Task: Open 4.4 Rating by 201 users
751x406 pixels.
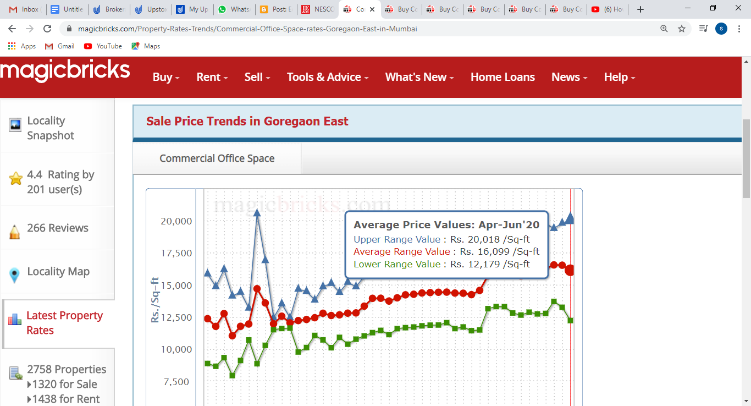Action: pos(60,182)
